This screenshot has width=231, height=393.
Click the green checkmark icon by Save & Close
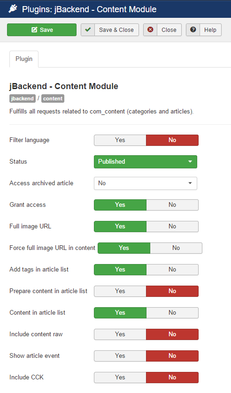pos(88,30)
